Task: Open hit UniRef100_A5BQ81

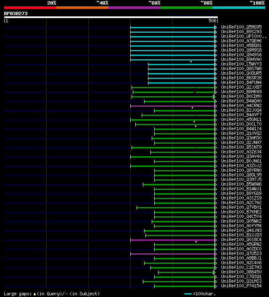Action: [x=241, y=45]
